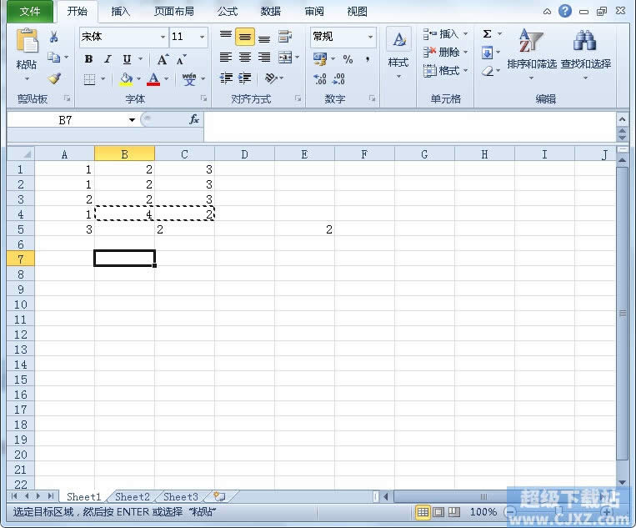Switch to Review (审阅) tab
This screenshot has width=636, height=528.
314,12
